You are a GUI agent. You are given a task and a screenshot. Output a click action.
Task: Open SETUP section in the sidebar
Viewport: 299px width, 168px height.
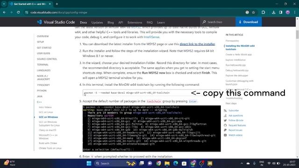[41, 42]
